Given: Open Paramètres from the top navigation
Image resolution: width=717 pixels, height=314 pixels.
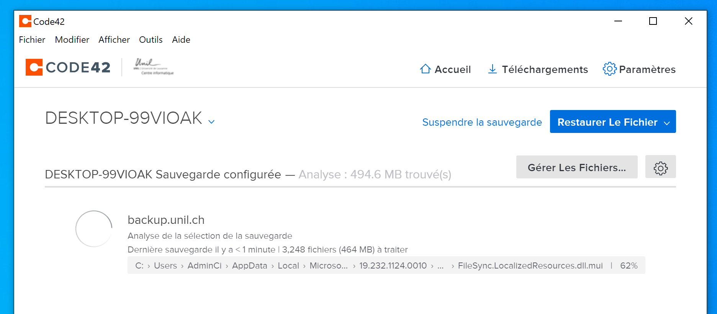Looking at the screenshot, I should pyautogui.click(x=639, y=69).
